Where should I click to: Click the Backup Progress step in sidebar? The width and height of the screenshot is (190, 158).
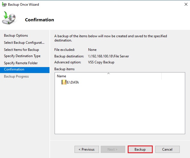[16, 76]
